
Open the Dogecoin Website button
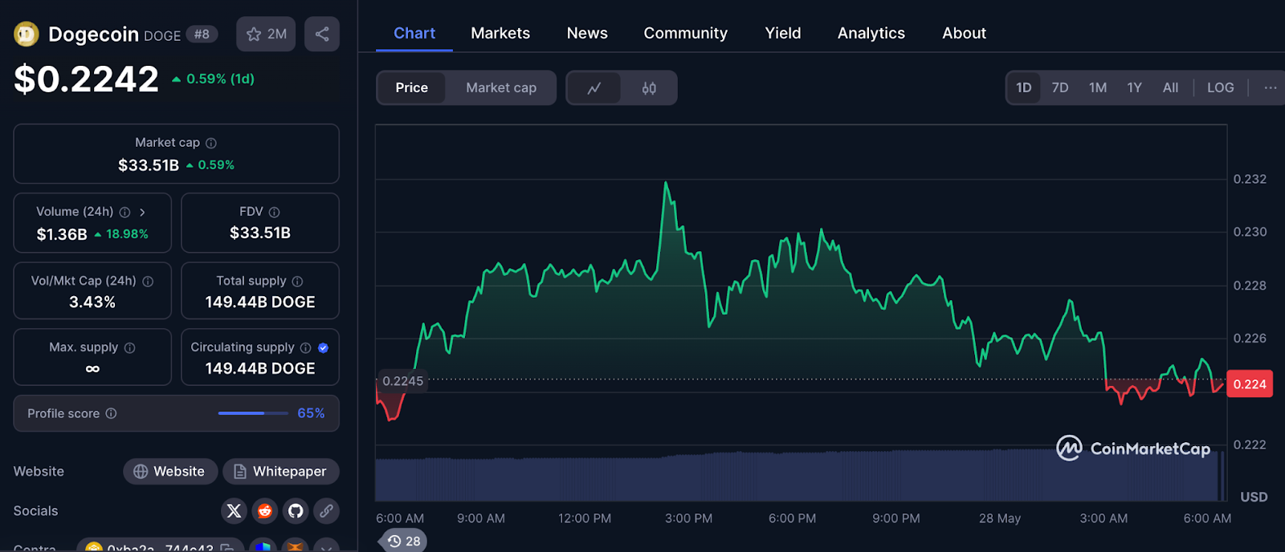pos(170,471)
